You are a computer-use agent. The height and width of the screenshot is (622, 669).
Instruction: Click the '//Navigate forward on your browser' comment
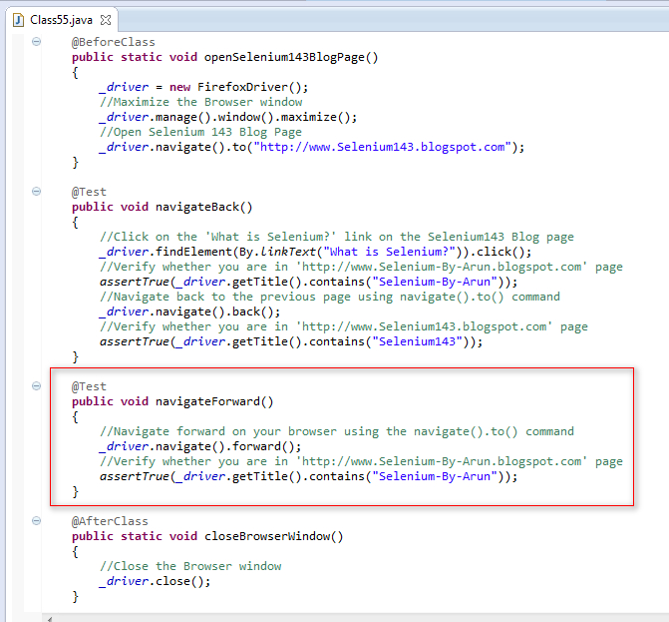pyautogui.click(x=337, y=431)
